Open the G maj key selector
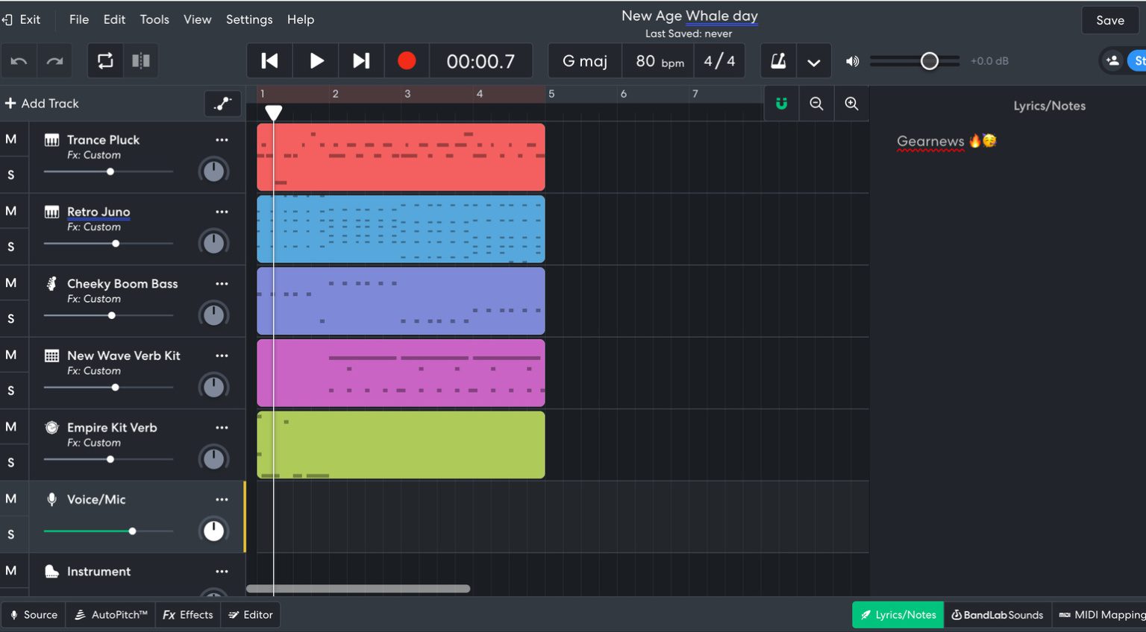 [584, 60]
